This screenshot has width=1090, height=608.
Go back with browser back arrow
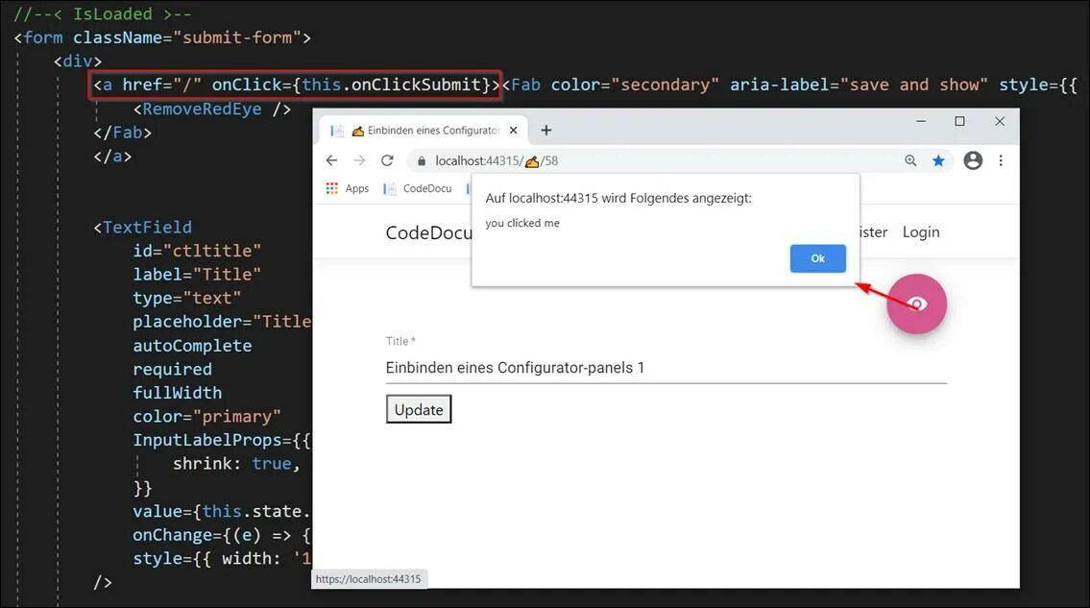click(331, 160)
